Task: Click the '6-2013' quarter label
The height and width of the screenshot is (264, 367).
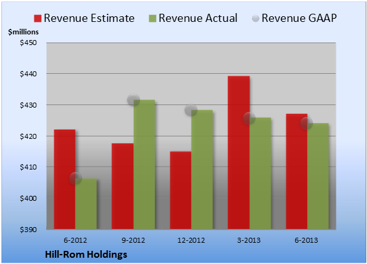Action: click(306, 240)
